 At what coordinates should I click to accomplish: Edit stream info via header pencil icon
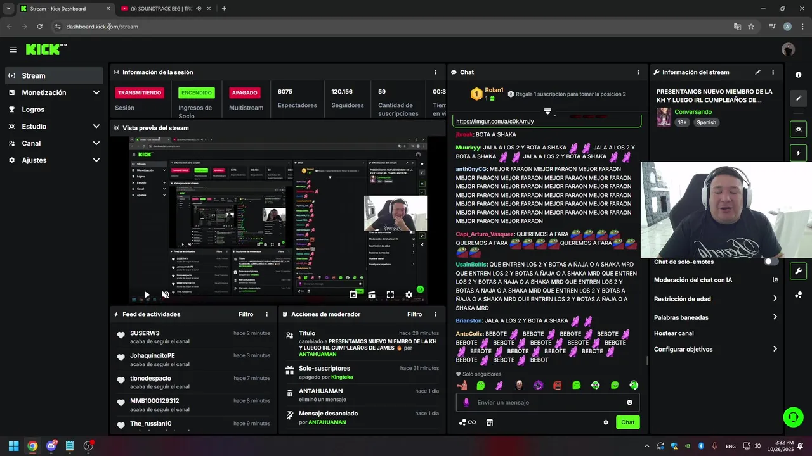757,72
